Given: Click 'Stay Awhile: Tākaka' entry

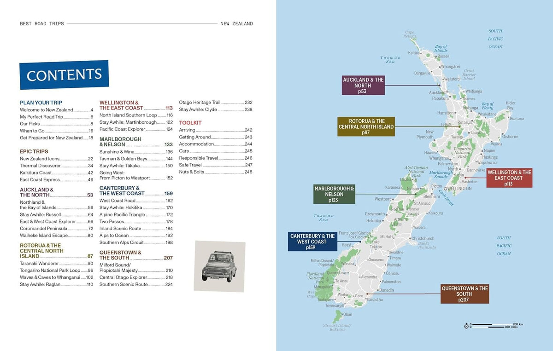Looking at the screenshot, I should pos(136,166).
